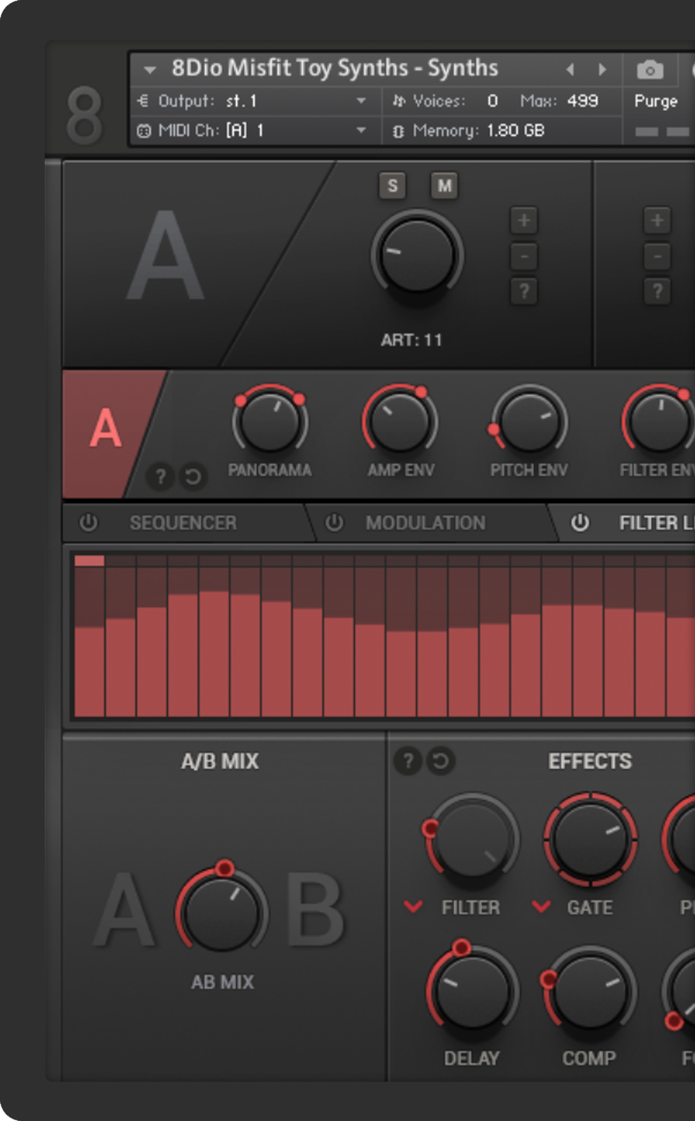Click the question mark in the second layer panel
Image resolution: width=695 pixels, height=1121 pixels.
(x=657, y=291)
